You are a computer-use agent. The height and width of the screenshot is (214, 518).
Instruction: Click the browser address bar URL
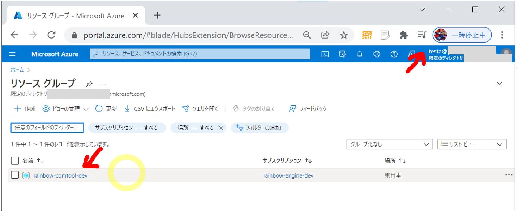pyautogui.click(x=188, y=35)
